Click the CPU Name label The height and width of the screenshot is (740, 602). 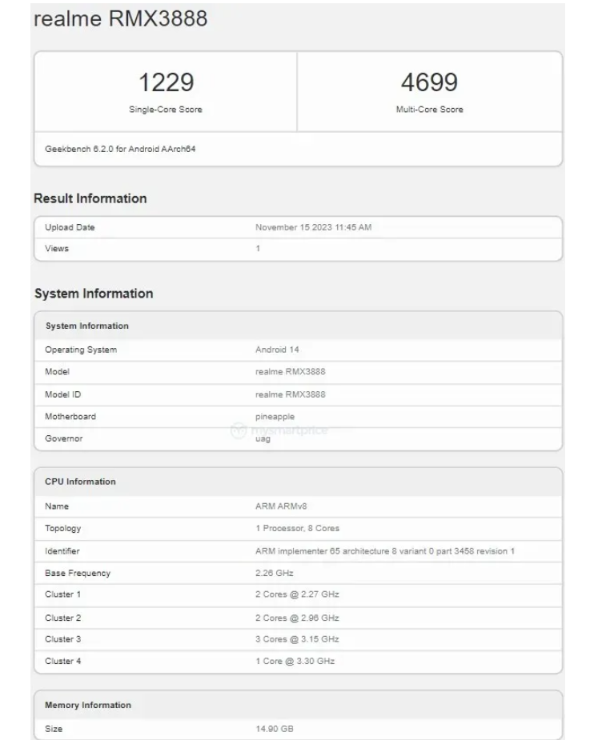(x=57, y=506)
